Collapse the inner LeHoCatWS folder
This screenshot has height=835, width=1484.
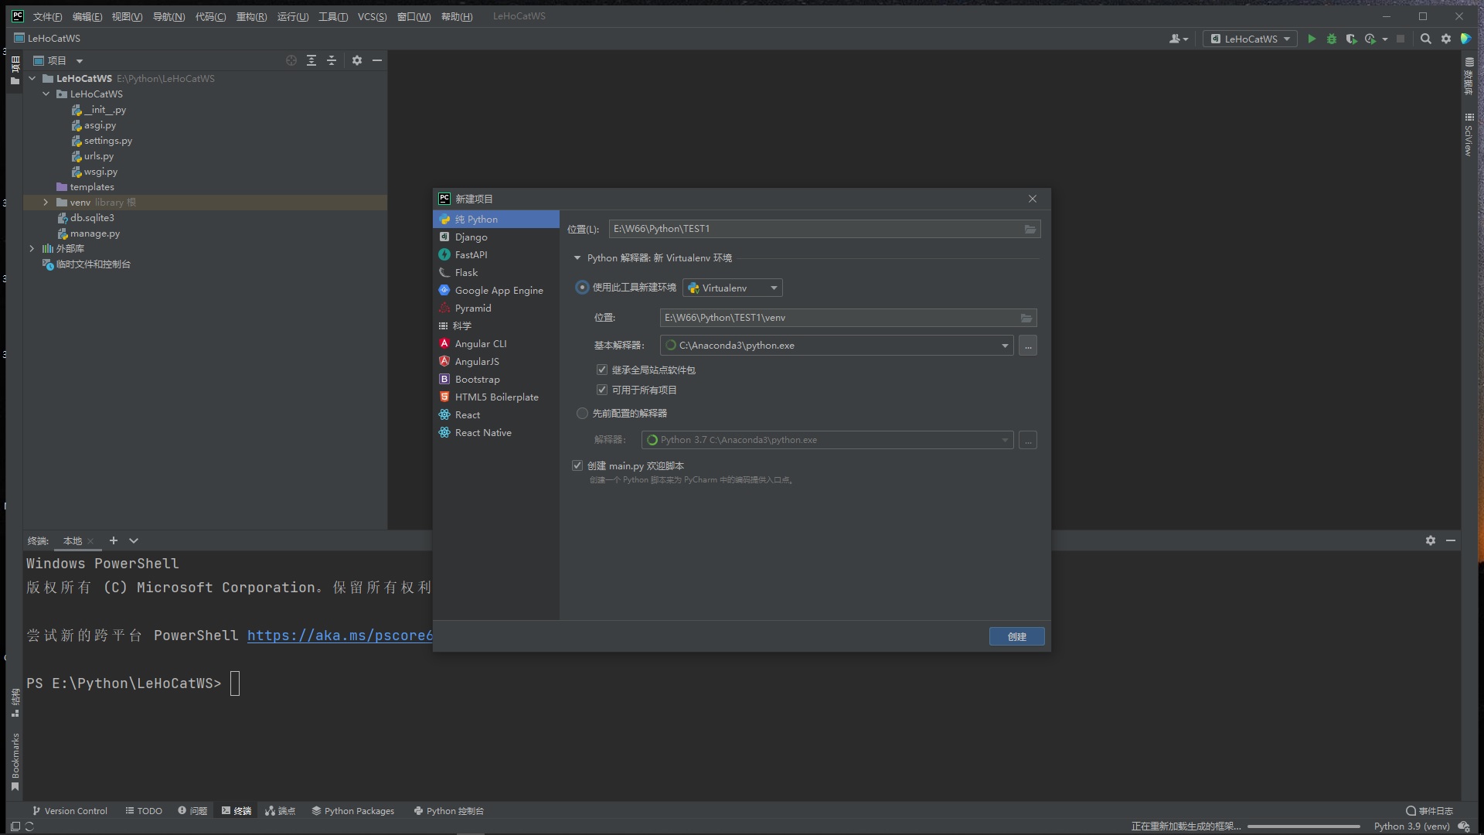[x=46, y=94]
